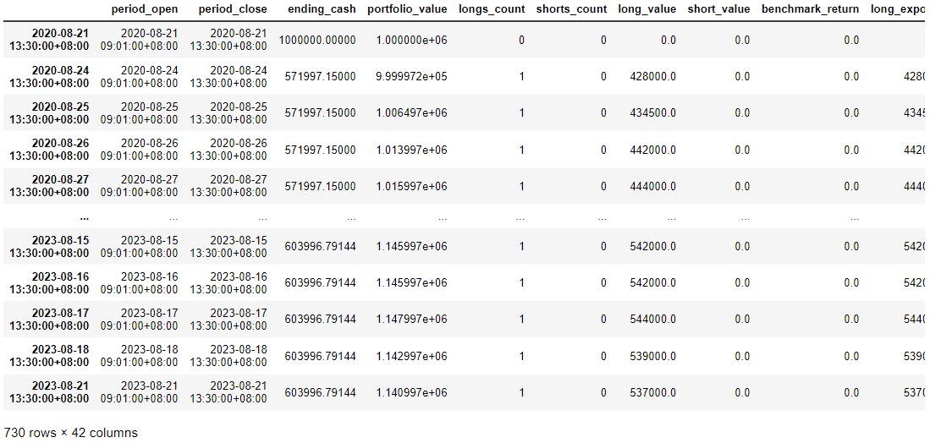Screen dimensions: 930x443
Task: Select the long_value cell 428000.0
Action: click(x=652, y=77)
